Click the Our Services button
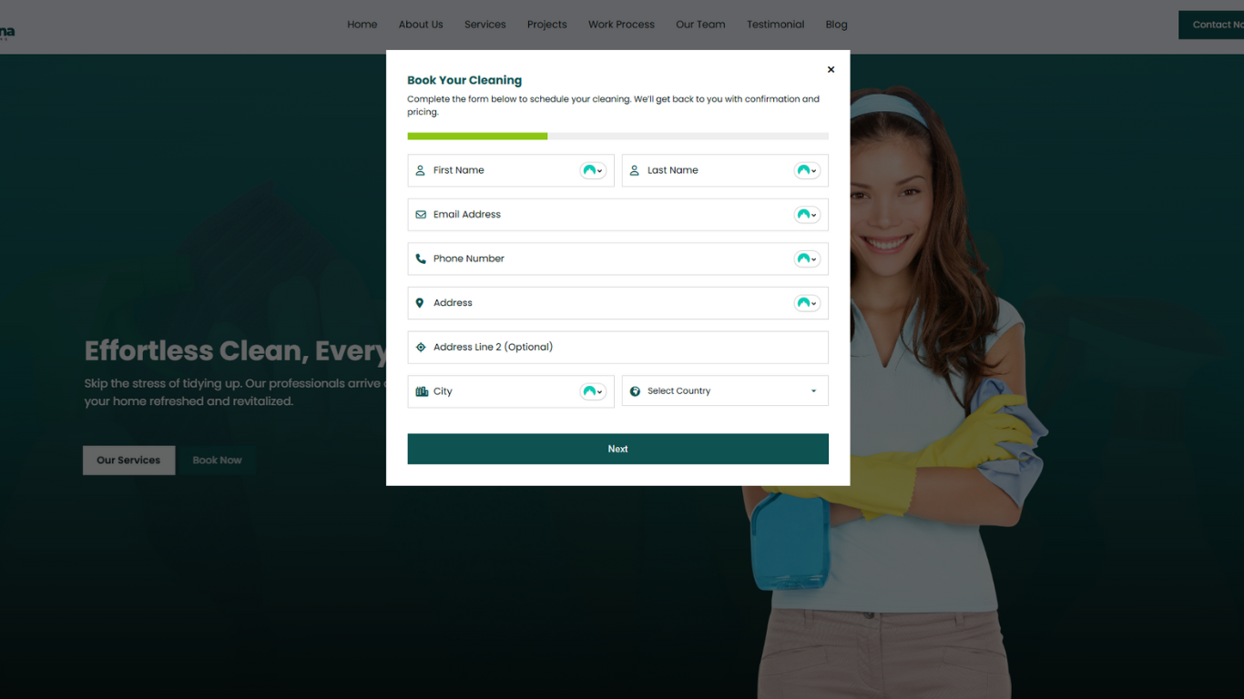The width and height of the screenshot is (1244, 699). pyautogui.click(x=128, y=461)
